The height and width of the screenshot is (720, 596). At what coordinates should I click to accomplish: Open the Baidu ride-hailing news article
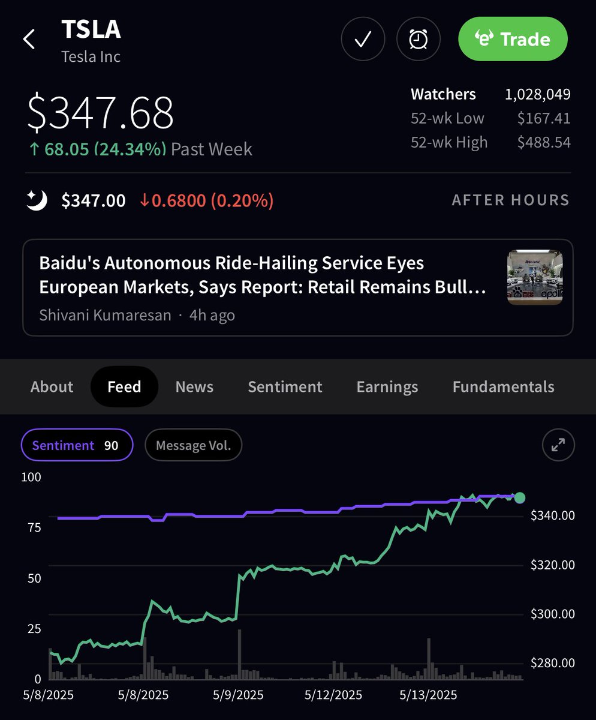point(298,287)
